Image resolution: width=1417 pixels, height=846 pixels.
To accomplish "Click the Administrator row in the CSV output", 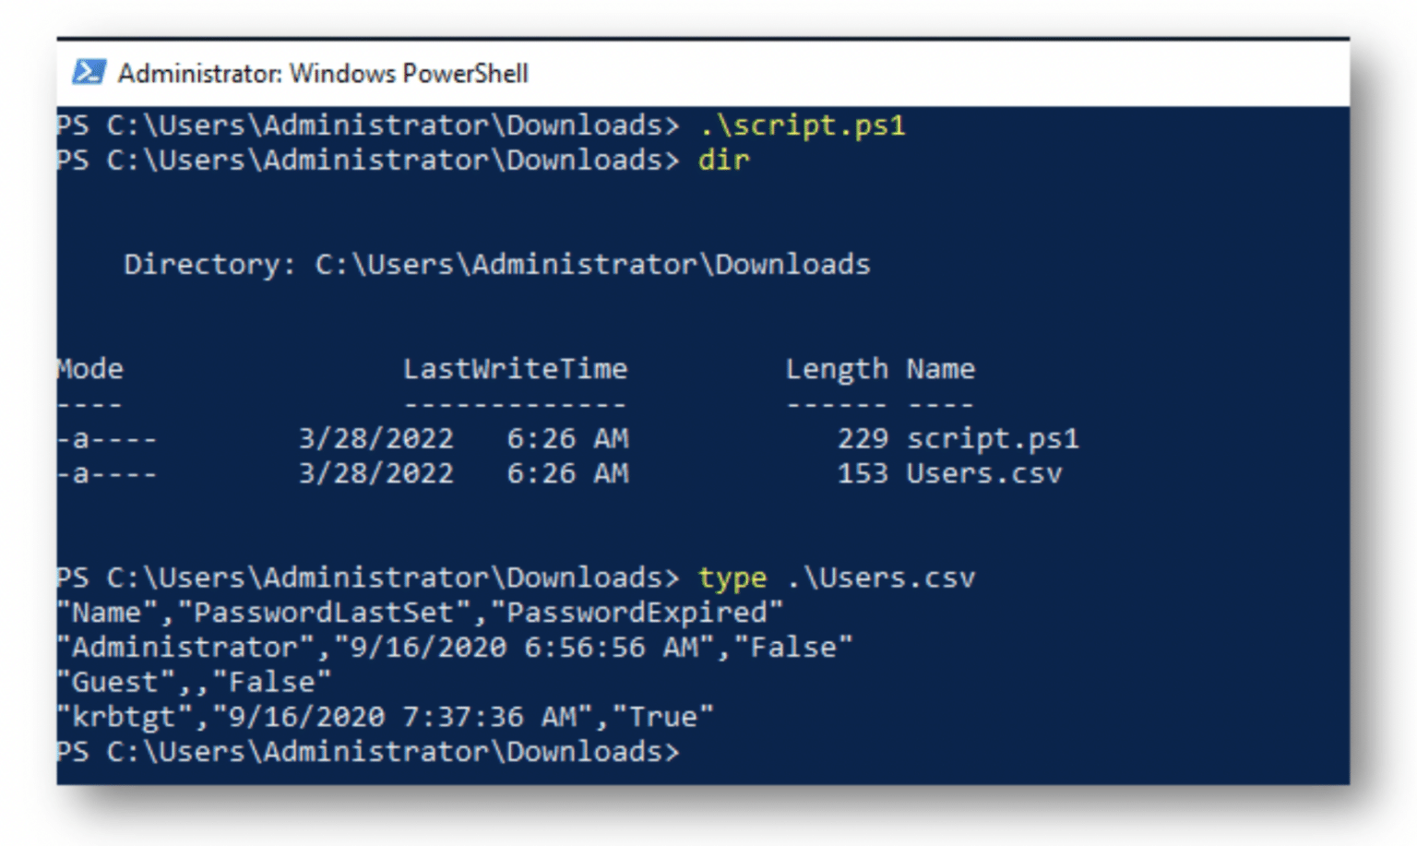I will click(x=452, y=647).
